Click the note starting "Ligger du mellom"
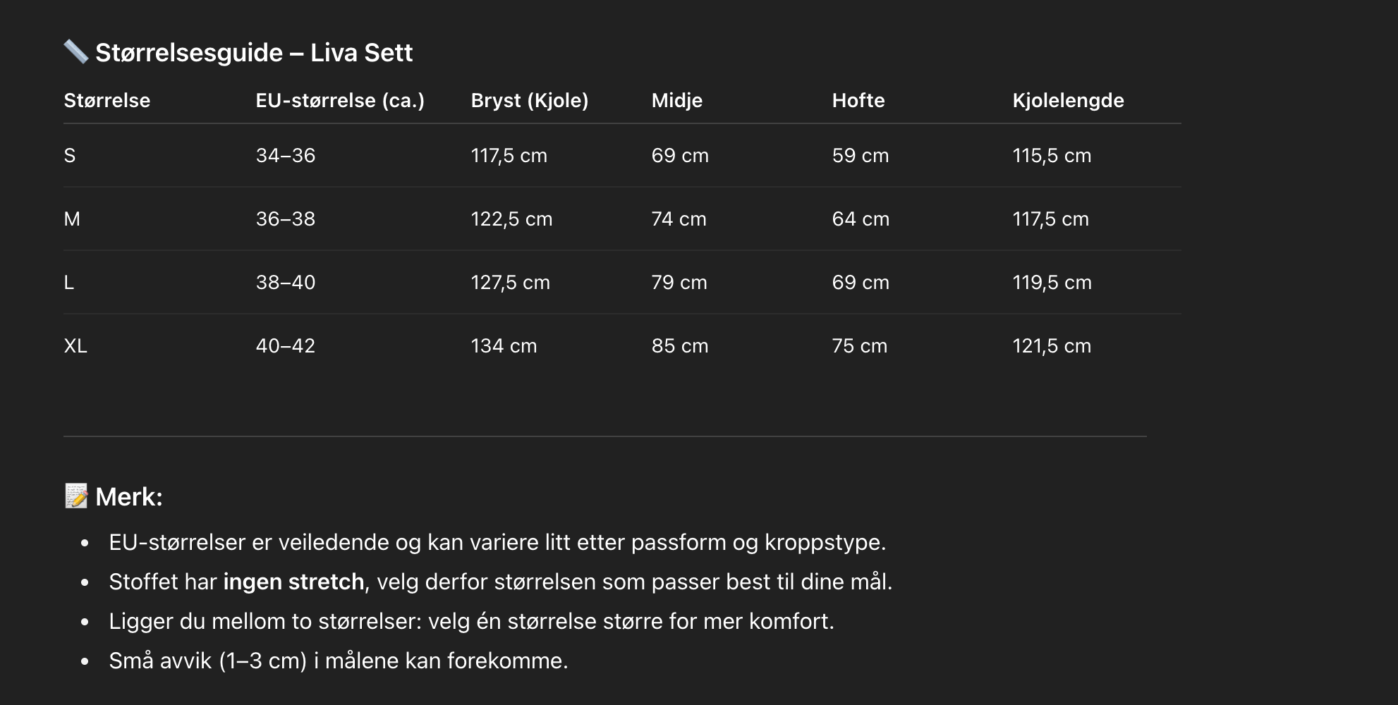This screenshot has height=705, width=1398. (471, 621)
